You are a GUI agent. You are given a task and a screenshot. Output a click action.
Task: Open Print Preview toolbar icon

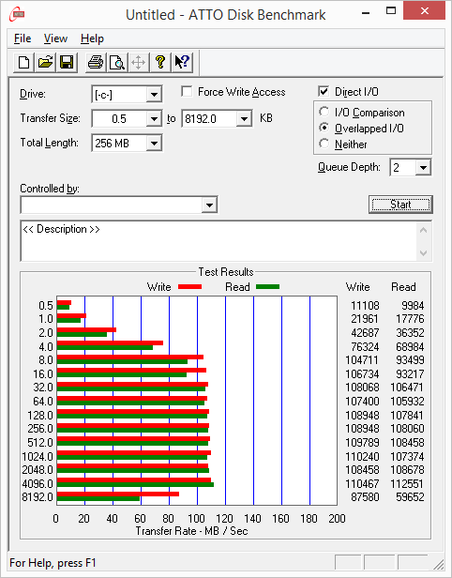point(117,62)
